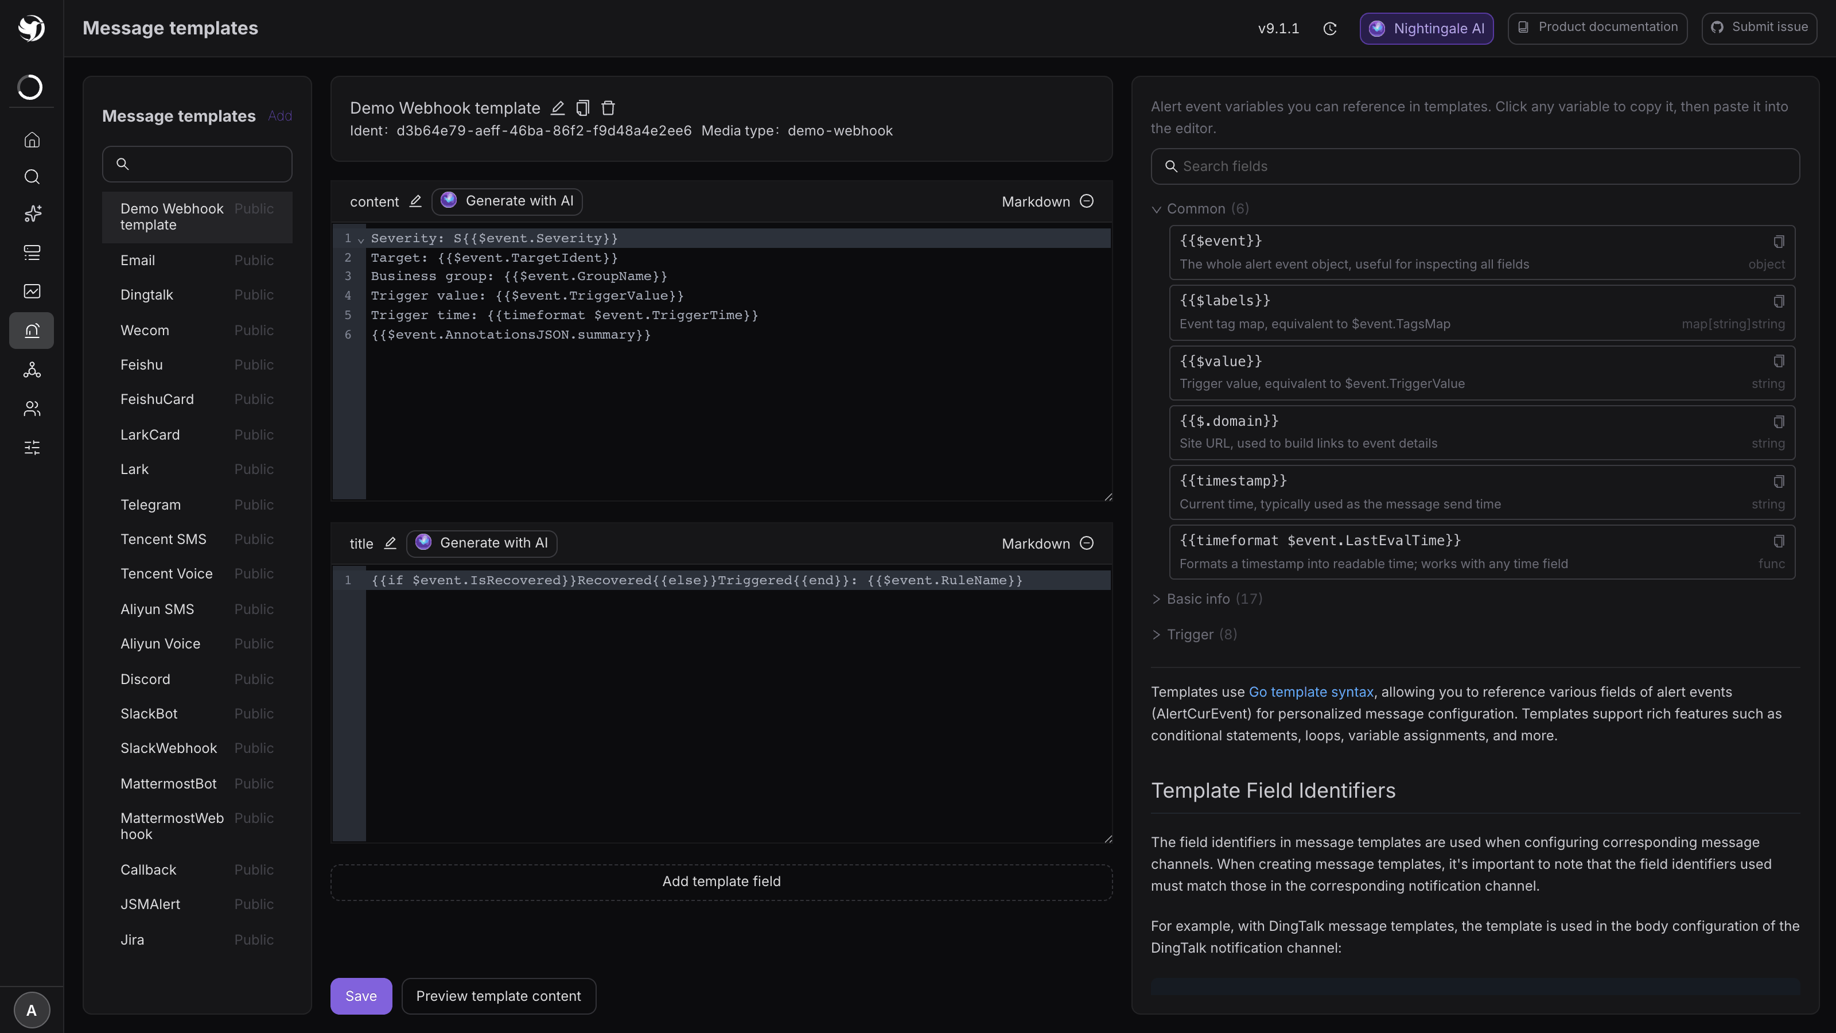Edit the content field name
This screenshot has height=1033, width=1836.
(x=415, y=202)
